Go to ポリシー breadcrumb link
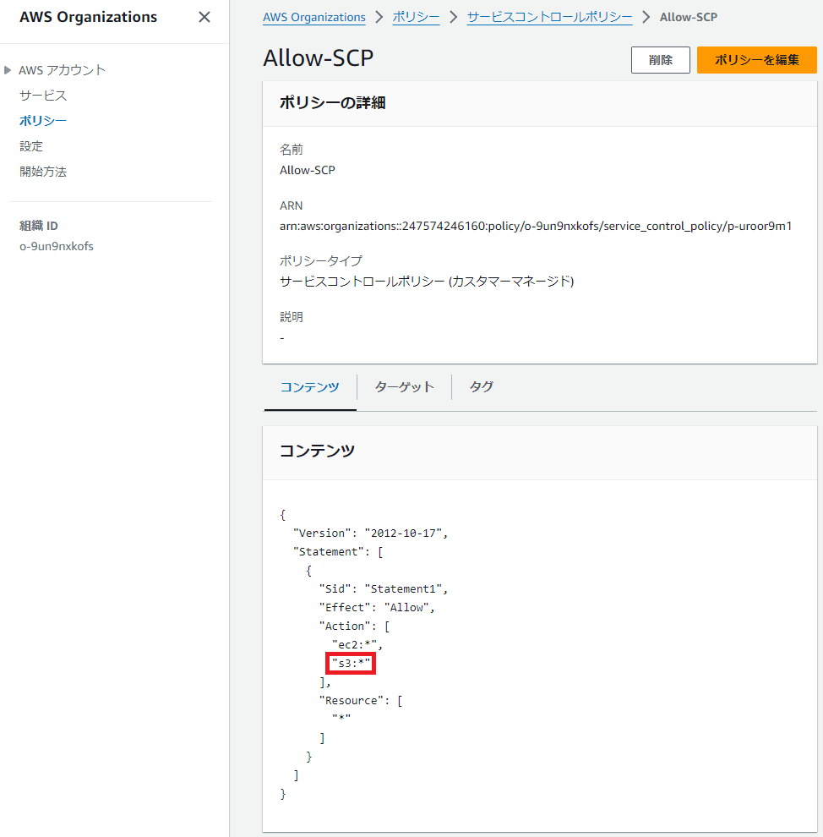823x837 pixels. click(x=416, y=17)
